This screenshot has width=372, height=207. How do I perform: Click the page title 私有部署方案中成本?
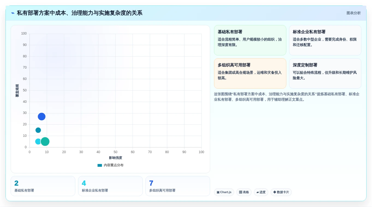[x=80, y=13]
